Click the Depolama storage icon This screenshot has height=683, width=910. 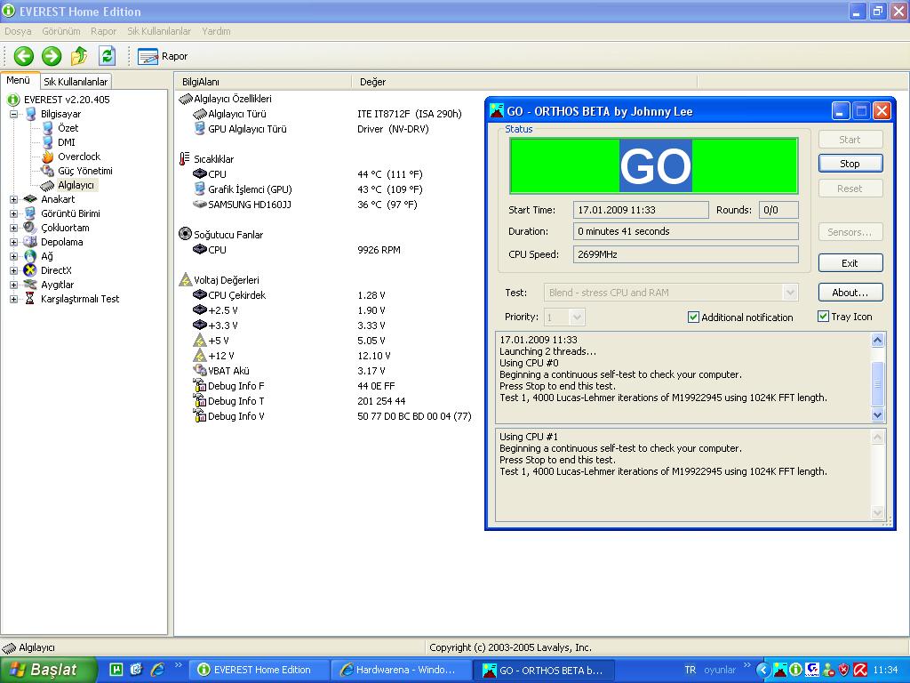point(30,242)
